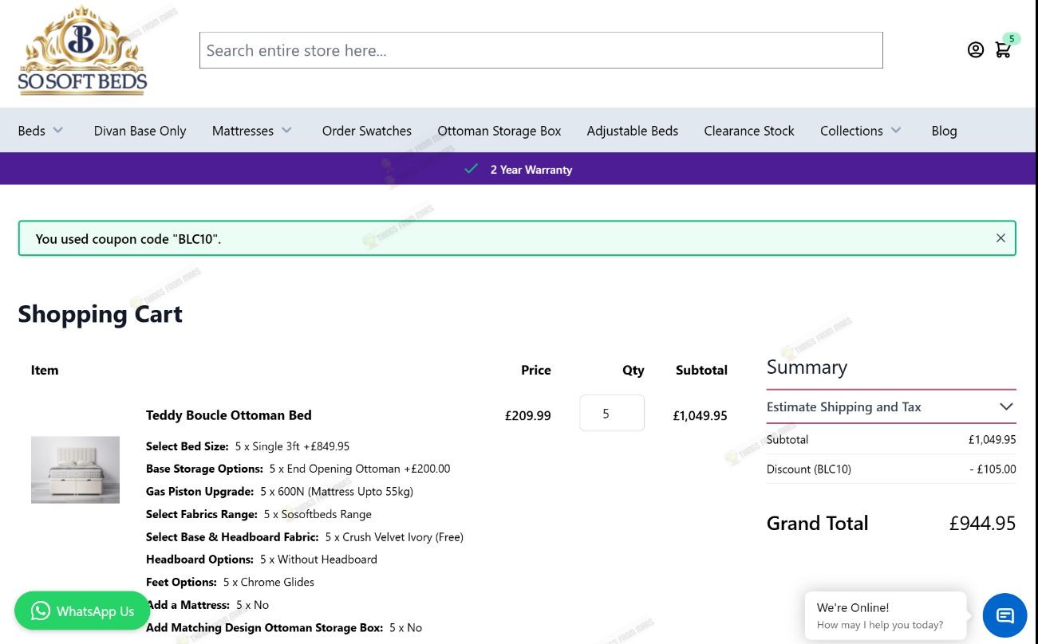The image size is (1038, 644).
Task: Open the Blog menu item
Action: [x=944, y=131]
